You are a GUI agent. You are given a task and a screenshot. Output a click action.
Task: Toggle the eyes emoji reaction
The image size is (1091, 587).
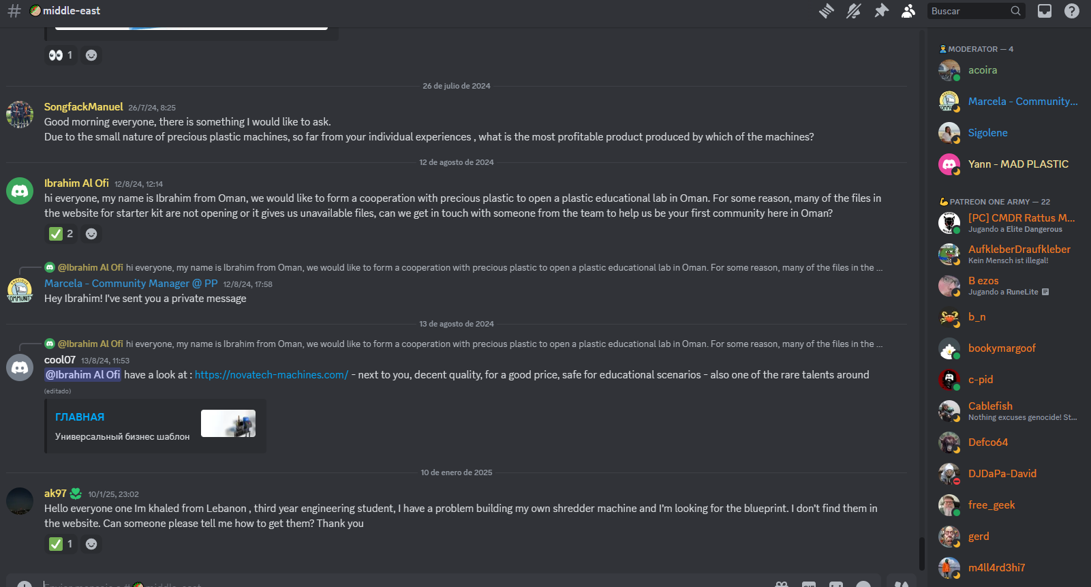point(61,55)
